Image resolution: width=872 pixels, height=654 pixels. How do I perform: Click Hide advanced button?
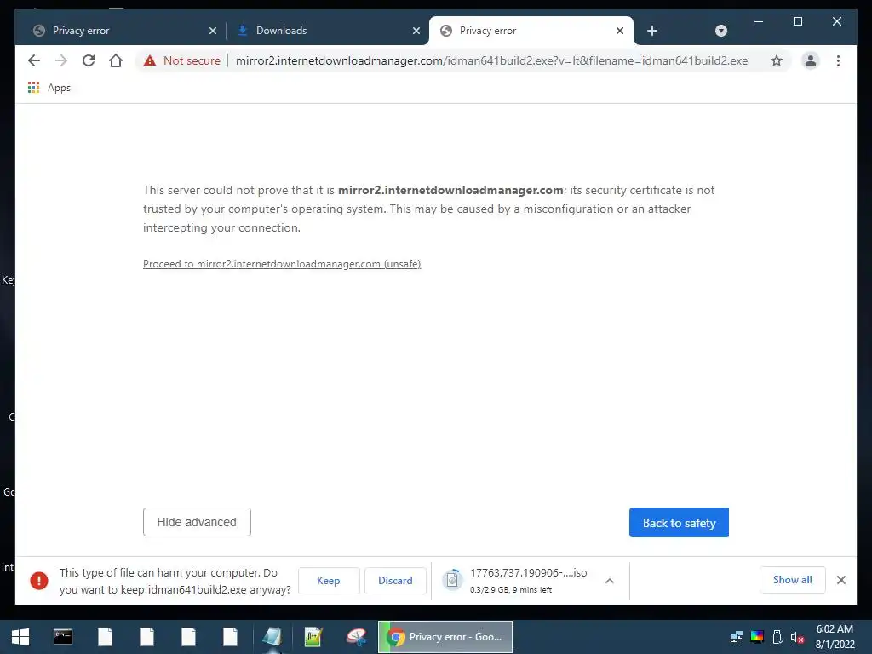(197, 522)
